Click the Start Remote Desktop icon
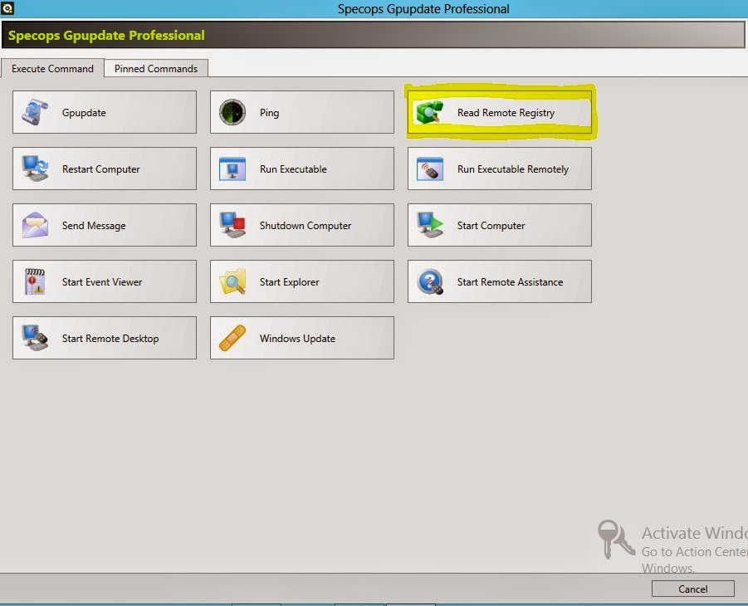748x606 pixels. click(35, 337)
